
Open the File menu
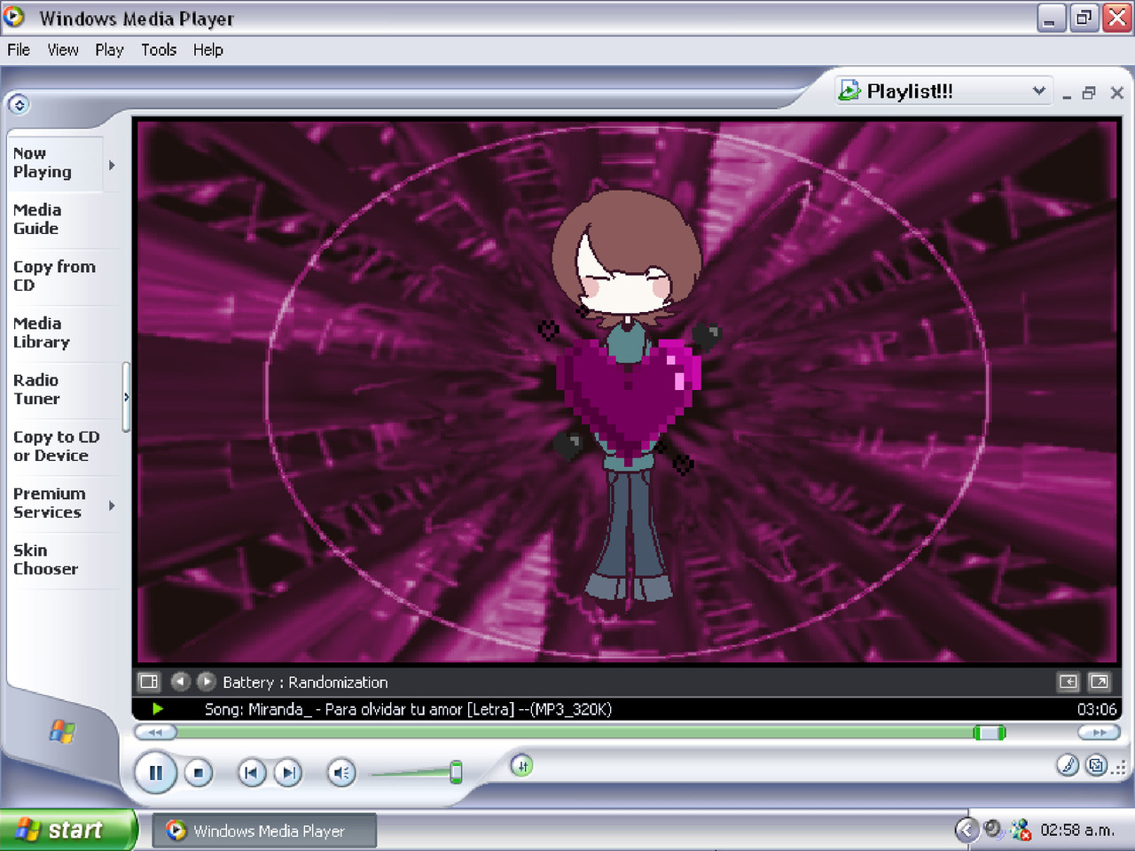[19, 50]
